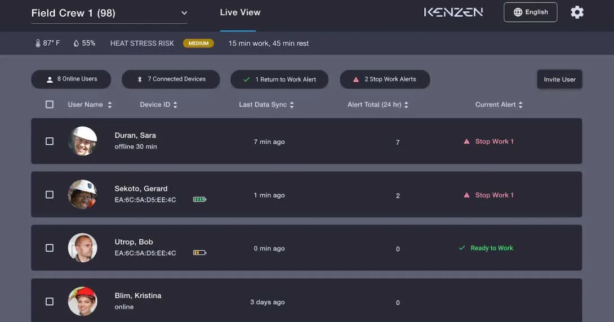This screenshot has width=614, height=322.
Task: Click the MEDIUM heat stress risk badge
Action: click(198, 43)
